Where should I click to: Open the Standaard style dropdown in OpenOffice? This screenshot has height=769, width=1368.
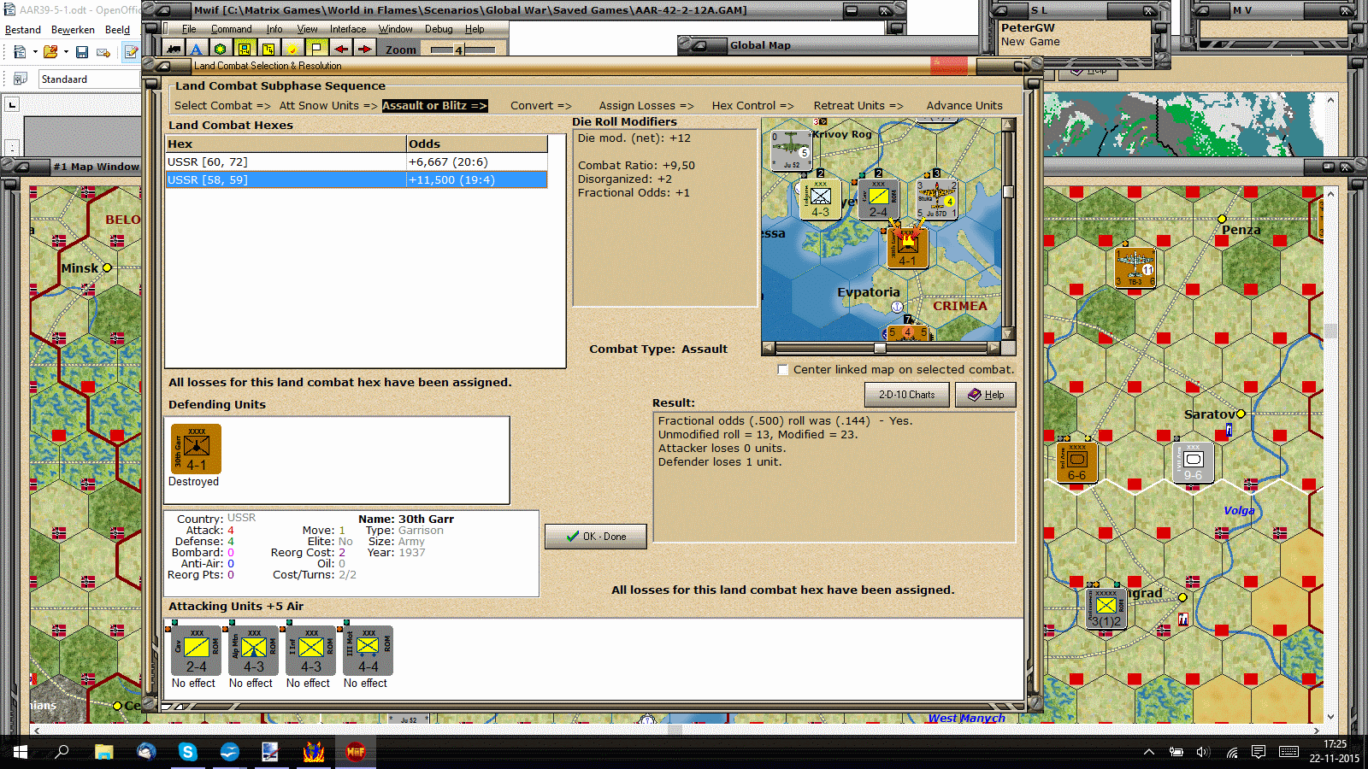tap(89, 79)
